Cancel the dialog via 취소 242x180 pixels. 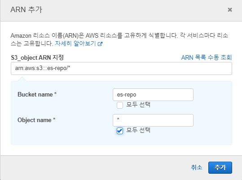[x=197, y=167]
